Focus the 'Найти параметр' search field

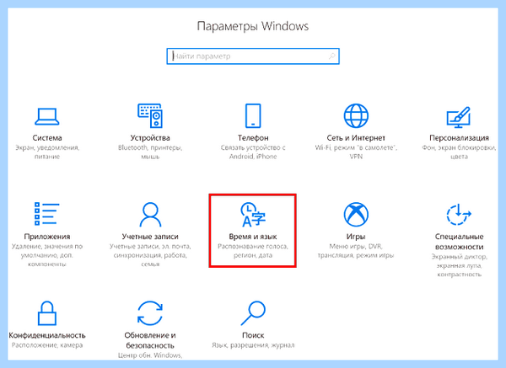[x=253, y=56]
